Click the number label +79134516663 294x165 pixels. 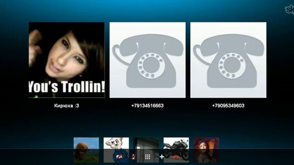(x=147, y=106)
